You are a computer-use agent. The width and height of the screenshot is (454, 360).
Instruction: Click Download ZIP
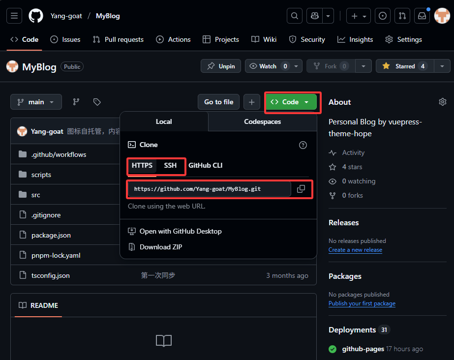[x=160, y=247]
